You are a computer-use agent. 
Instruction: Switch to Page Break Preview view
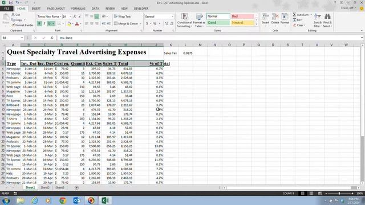(x=320, y=194)
